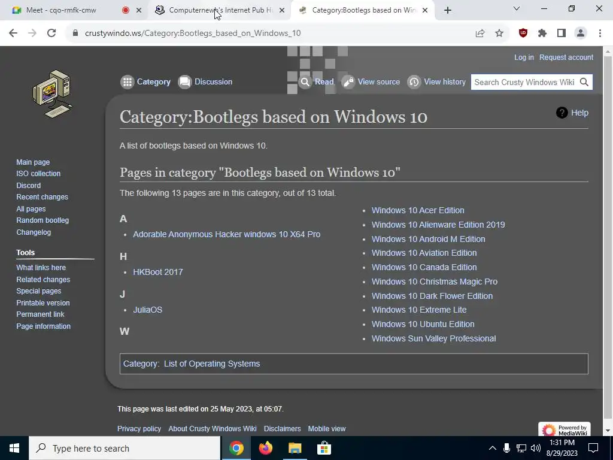Open the uBlock Origin extension icon

[x=523, y=34]
